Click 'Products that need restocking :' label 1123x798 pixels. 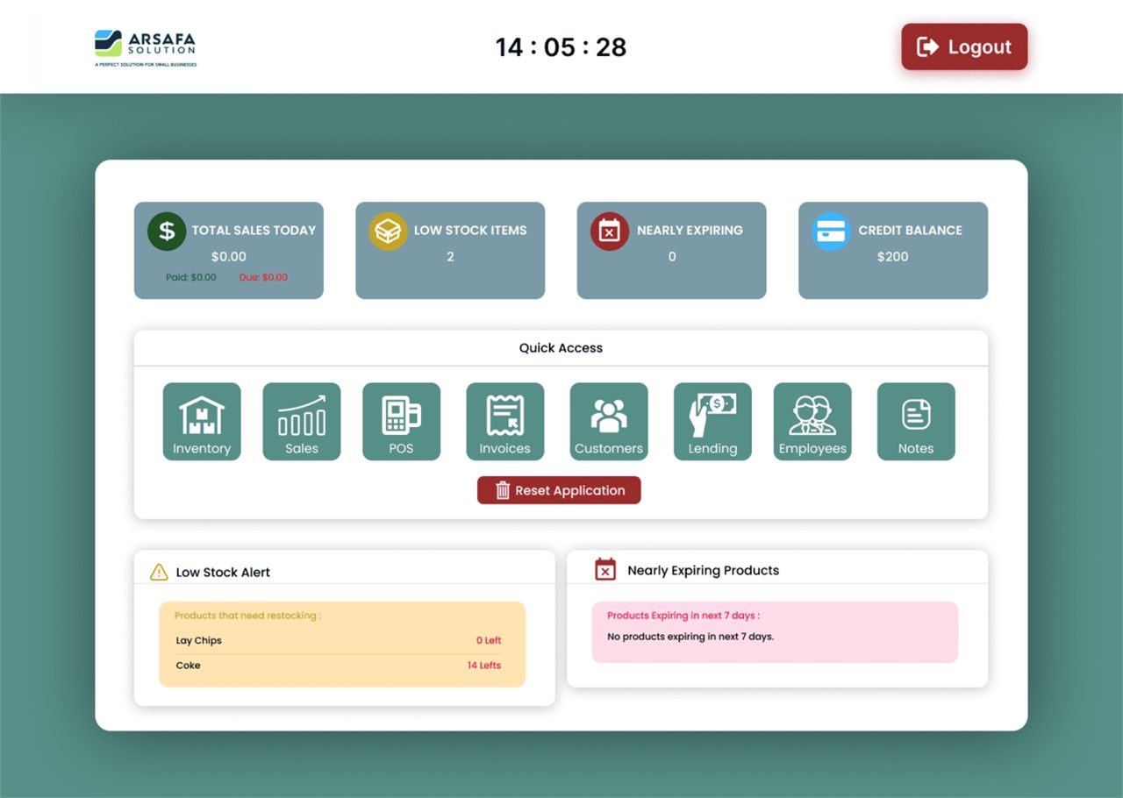click(247, 616)
